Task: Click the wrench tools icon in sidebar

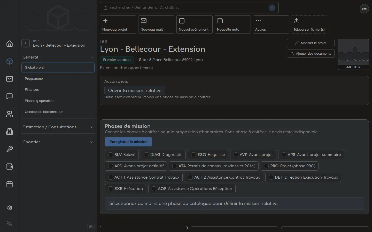Action: coord(10,149)
